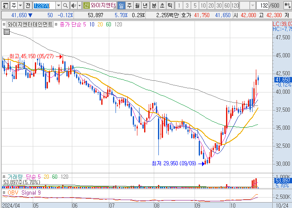
Task: Select the 분 minute period tab
Action: coord(154,5)
